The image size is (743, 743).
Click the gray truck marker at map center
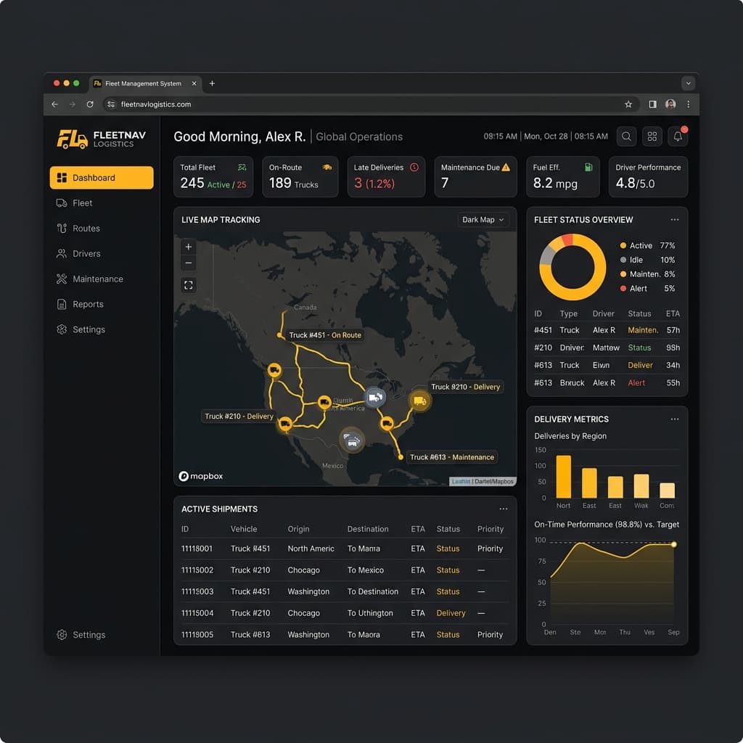[x=375, y=397]
